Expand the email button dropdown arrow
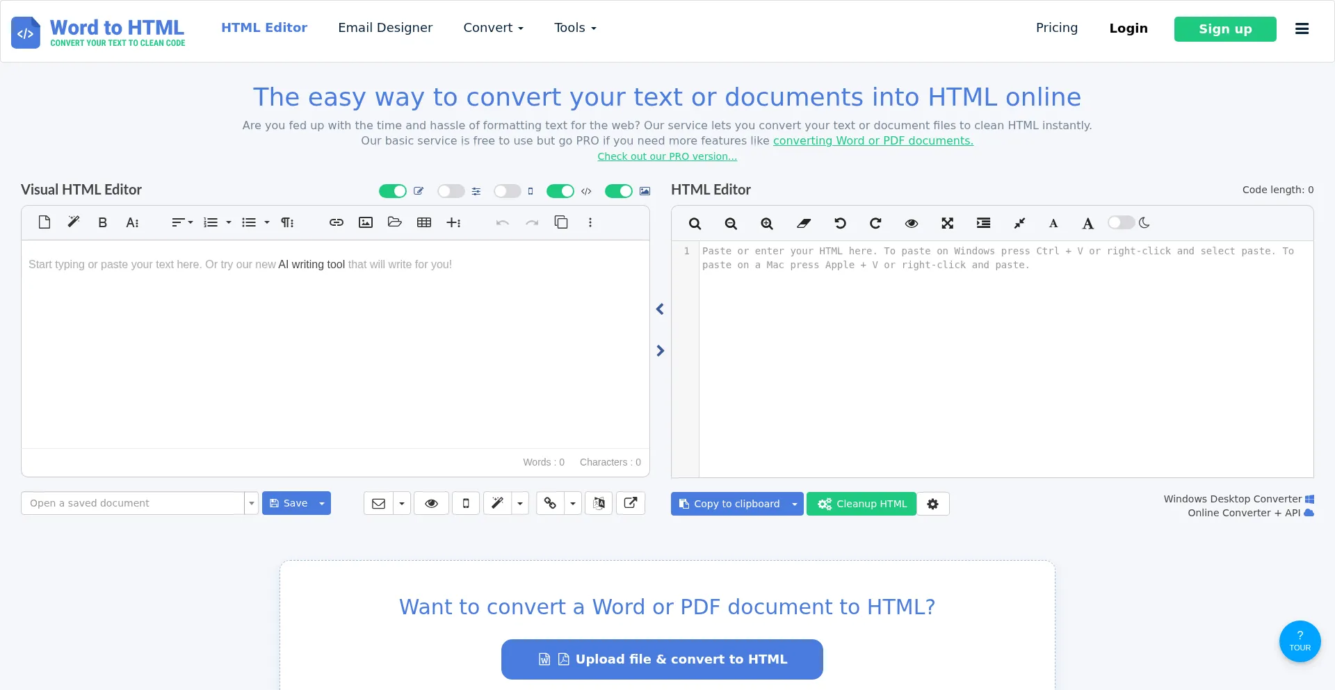This screenshot has width=1335, height=690. [x=402, y=503]
